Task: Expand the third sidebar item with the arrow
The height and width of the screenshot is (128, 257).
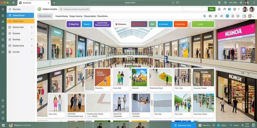Action: 21,27
